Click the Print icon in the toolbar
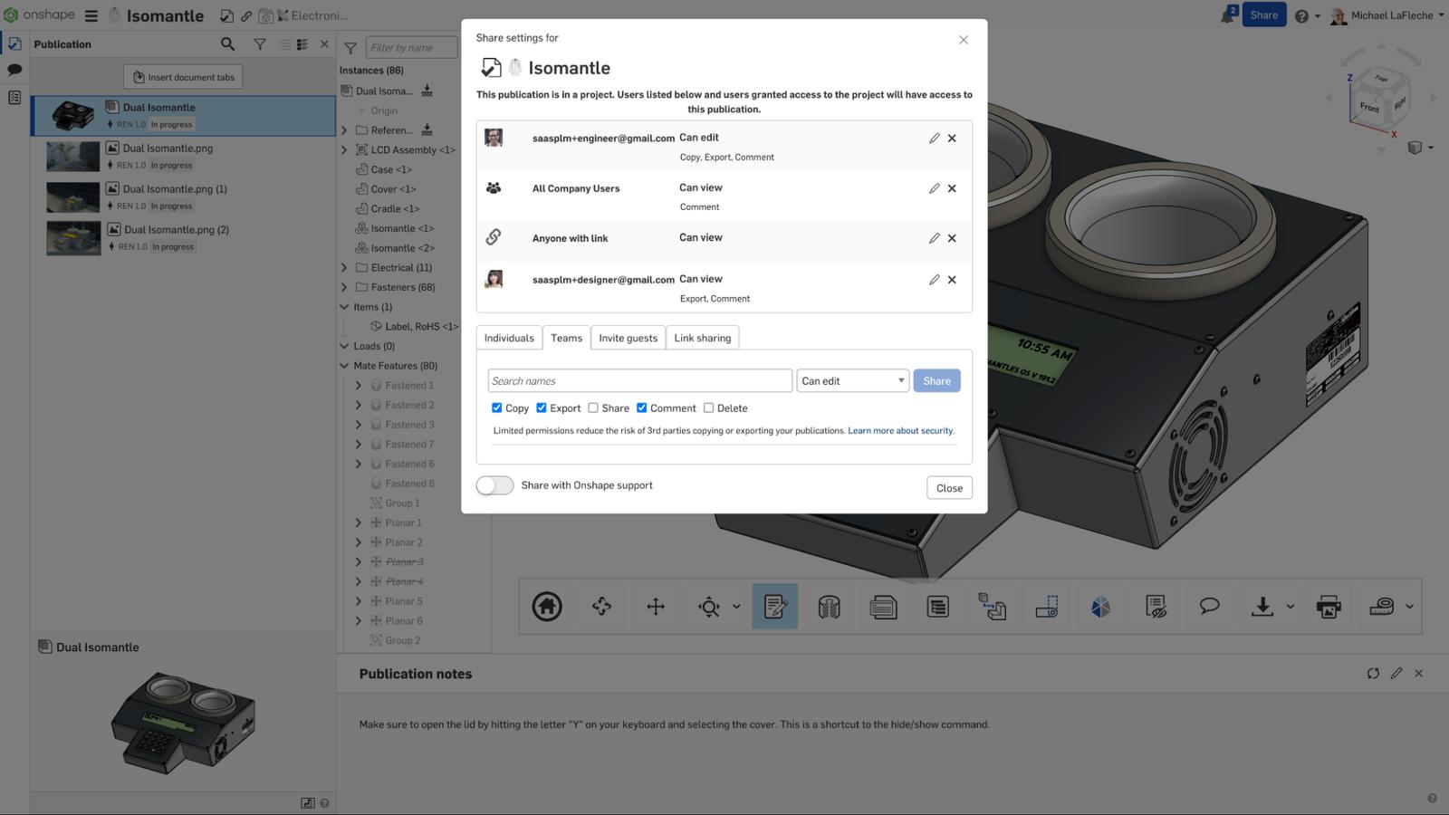This screenshot has height=815, width=1449. 1329,607
